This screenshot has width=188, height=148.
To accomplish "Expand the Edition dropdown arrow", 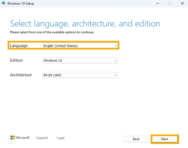I will (x=116, y=60).
